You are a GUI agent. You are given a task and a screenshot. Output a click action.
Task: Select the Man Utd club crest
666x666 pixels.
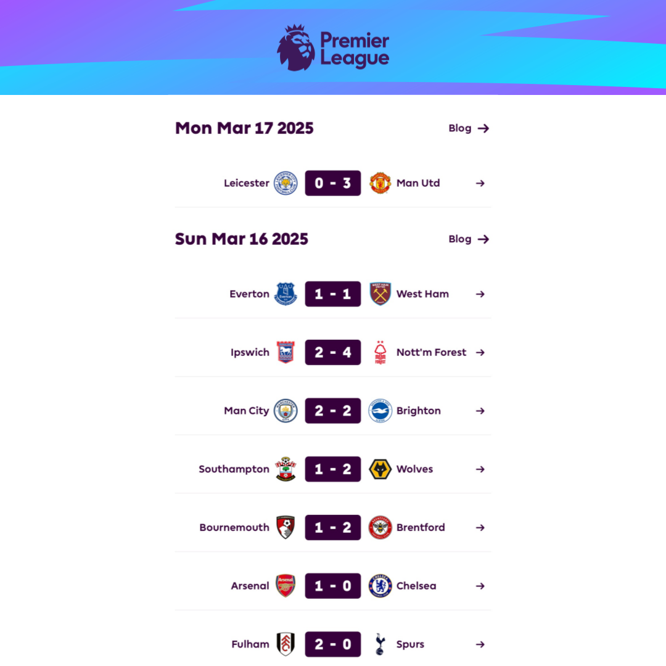[x=380, y=183]
